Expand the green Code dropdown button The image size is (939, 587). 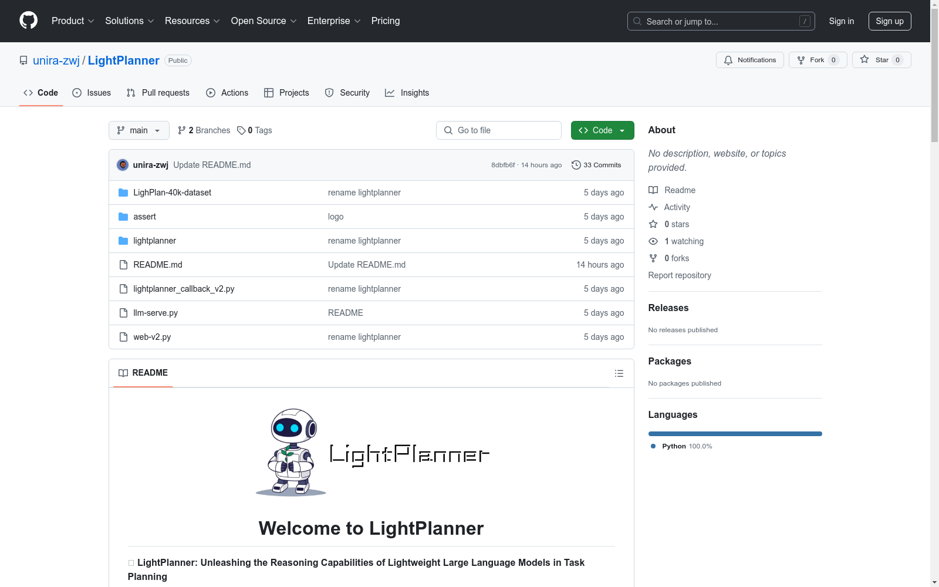(602, 130)
